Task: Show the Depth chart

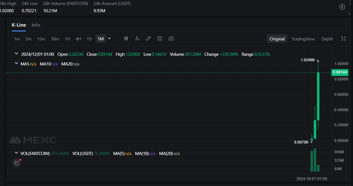Action: point(327,39)
